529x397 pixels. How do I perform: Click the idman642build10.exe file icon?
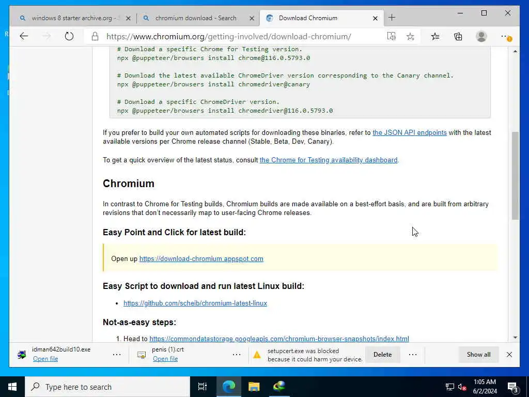(22, 355)
